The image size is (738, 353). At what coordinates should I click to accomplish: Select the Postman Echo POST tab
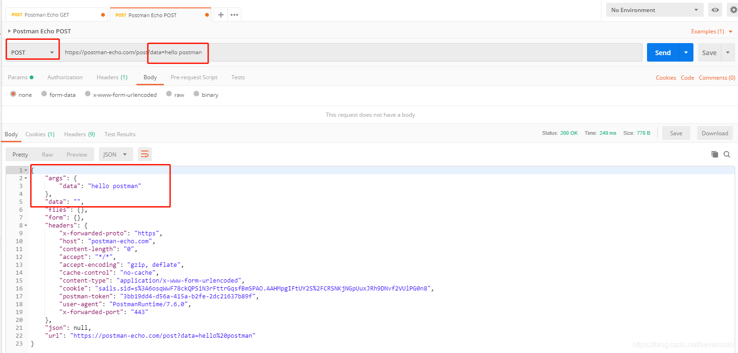point(160,15)
